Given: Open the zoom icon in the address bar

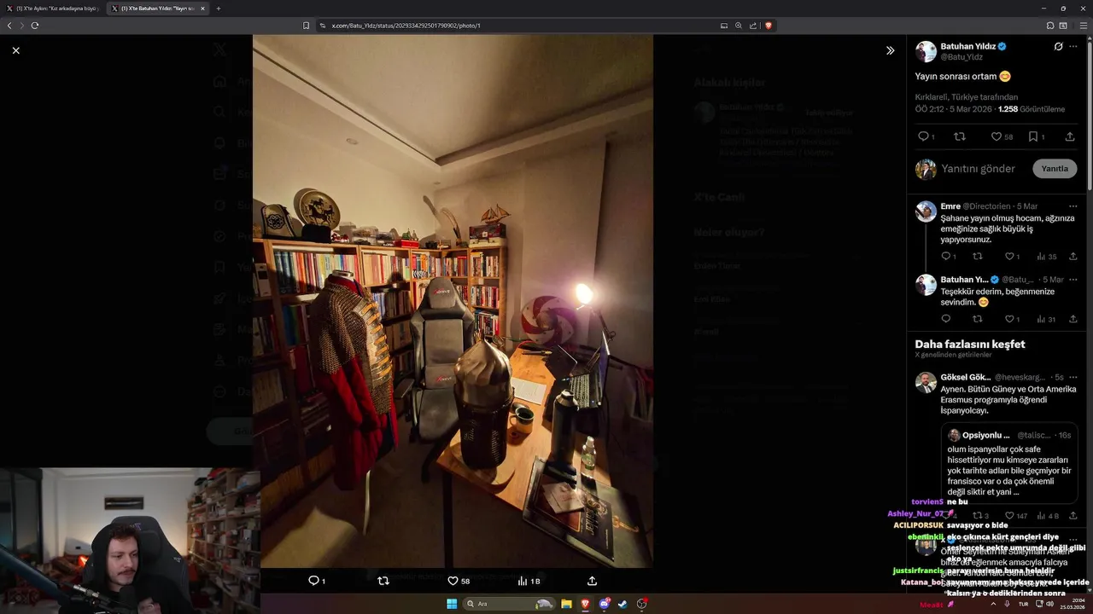Looking at the screenshot, I should [739, 26].
